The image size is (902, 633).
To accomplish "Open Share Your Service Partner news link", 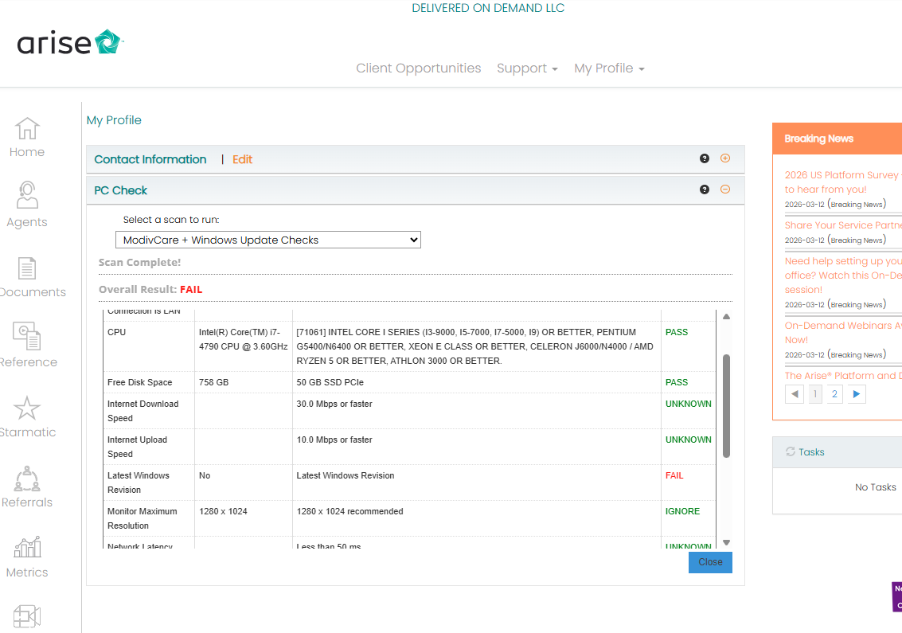I will pos(843,225).
